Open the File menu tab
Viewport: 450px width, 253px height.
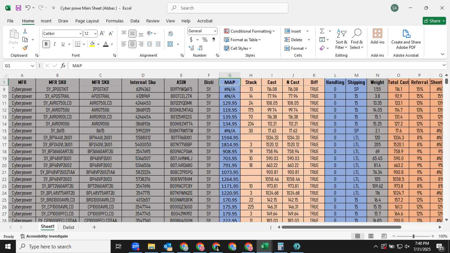[x=10, y=21]
